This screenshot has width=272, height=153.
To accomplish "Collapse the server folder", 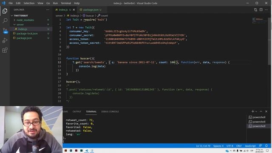I will (x=20, y=25).
